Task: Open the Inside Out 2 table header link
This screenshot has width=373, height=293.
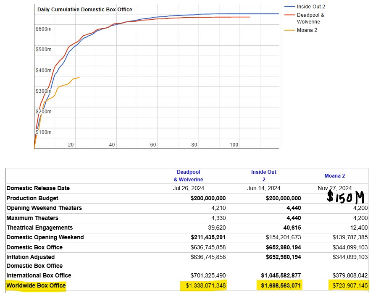Action: point(264,176)
